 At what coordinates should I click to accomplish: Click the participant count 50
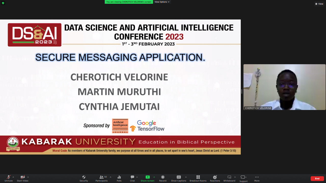[105, 177]
